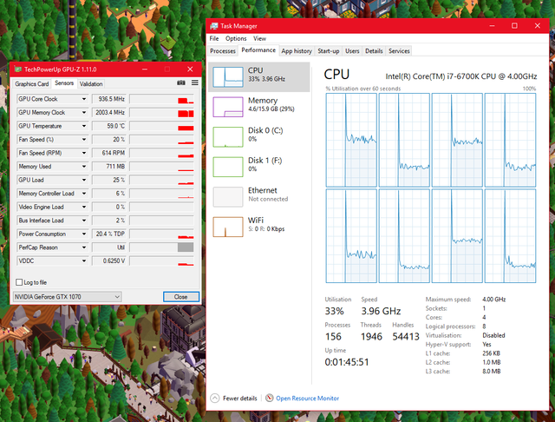Open the Bus Interface Load dropdown
Screen dimensions: 555x422
coord(84,220)
